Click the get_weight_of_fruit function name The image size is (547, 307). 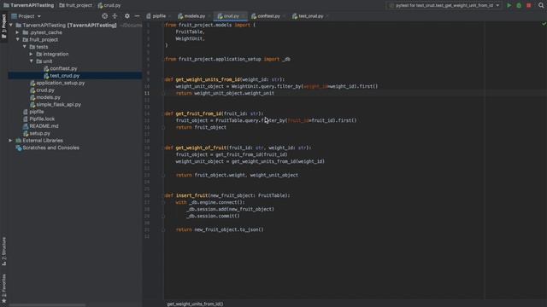pyautogui.click(x=201, y=148)
